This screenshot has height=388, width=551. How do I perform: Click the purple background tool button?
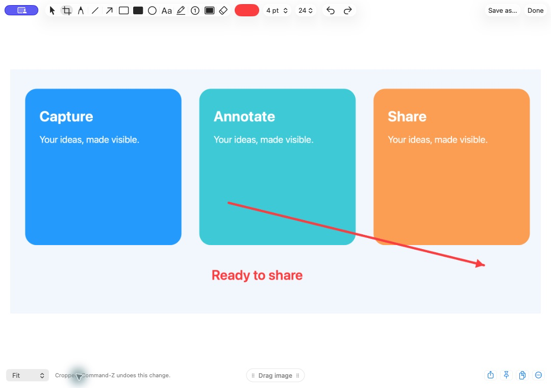[x=21, y=10]
